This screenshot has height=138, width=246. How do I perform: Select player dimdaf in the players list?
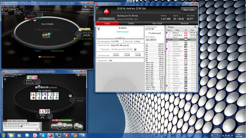coord(181,37)
